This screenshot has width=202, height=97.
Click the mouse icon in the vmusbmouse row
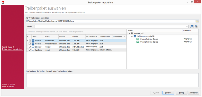pyautogui.click(x=33, y=44)
